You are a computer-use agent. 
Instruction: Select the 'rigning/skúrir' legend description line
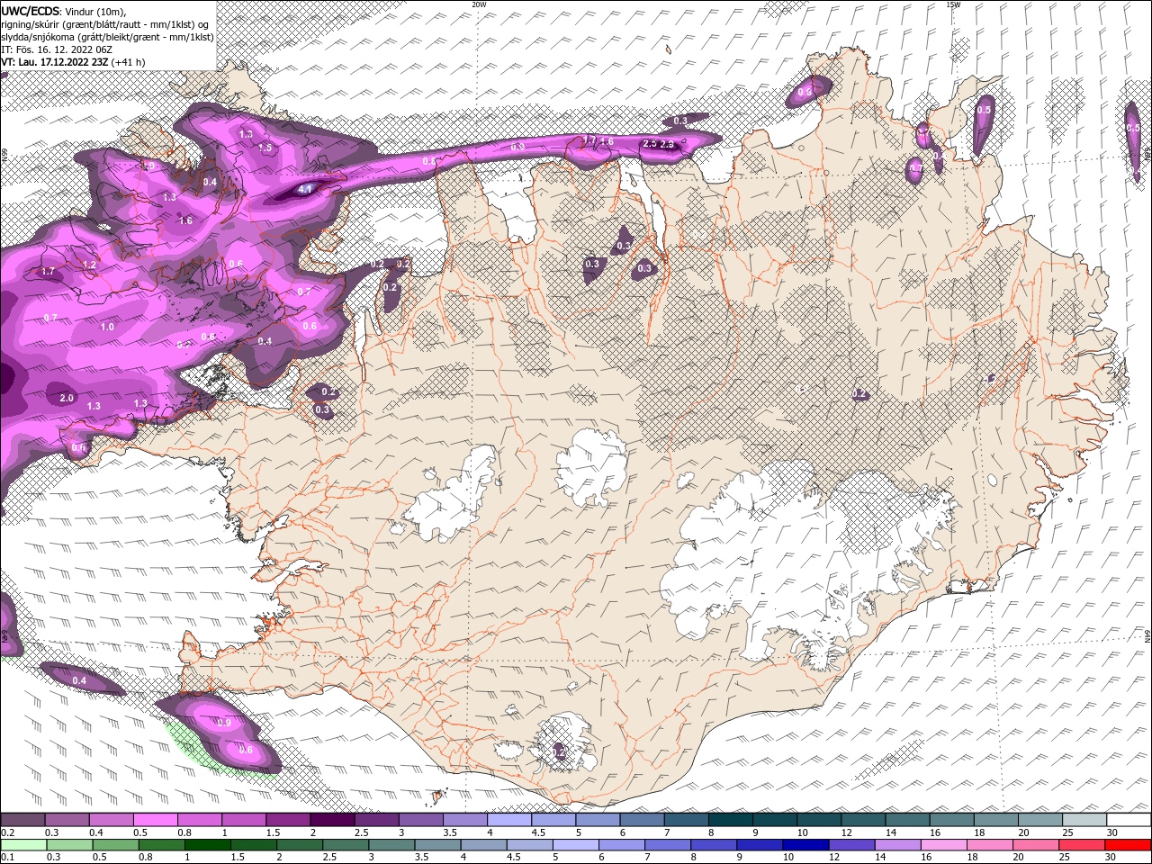106,24
